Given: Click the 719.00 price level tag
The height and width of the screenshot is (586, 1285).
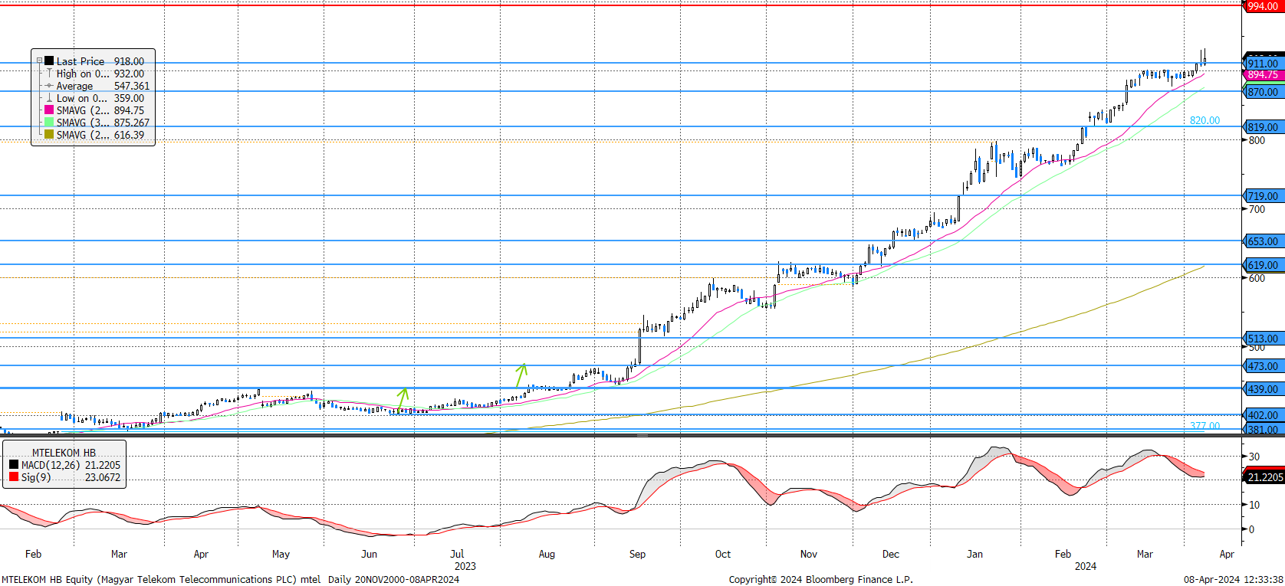Looking at the screenshot, I should [x=1263, y=196].
